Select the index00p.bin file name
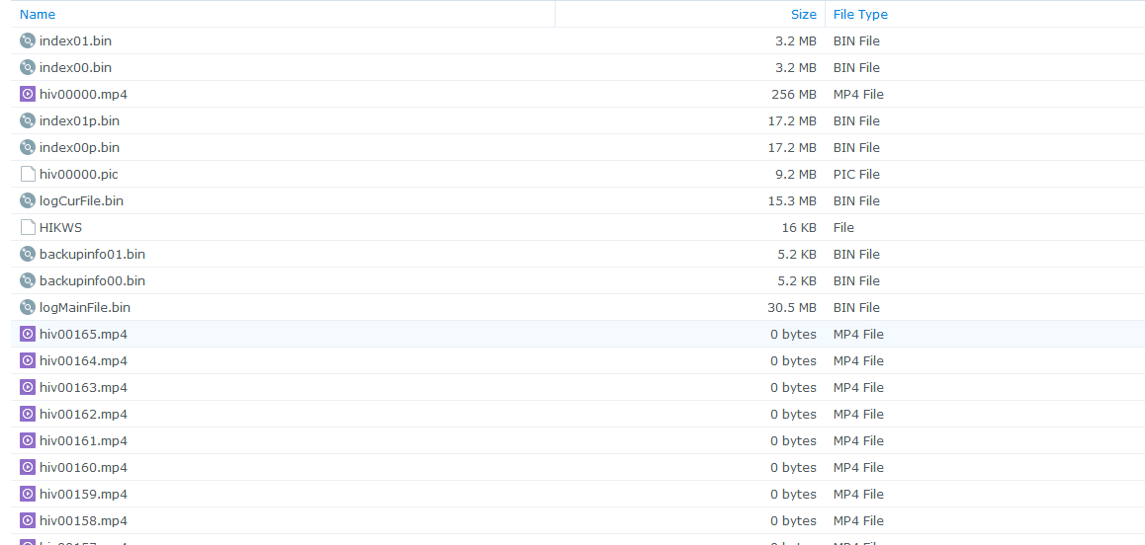The image size is (1145, 545). point(79,148)
